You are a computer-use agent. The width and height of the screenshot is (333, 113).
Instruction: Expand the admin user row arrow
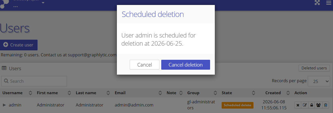(x=4, y=105)
